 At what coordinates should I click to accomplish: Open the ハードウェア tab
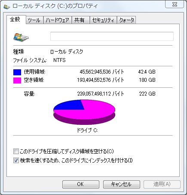coord(57,20)
